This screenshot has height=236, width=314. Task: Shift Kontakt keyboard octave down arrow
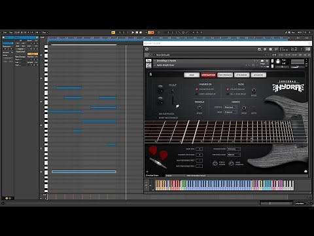tap(146, 187)
